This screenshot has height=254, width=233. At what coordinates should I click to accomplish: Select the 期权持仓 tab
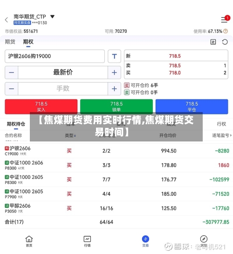point(16,124)
